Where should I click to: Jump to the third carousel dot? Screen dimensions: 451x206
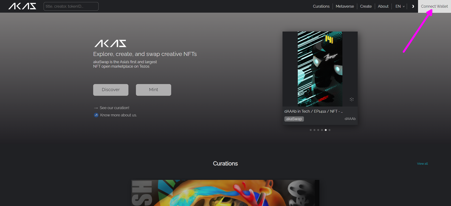[318, 130]
